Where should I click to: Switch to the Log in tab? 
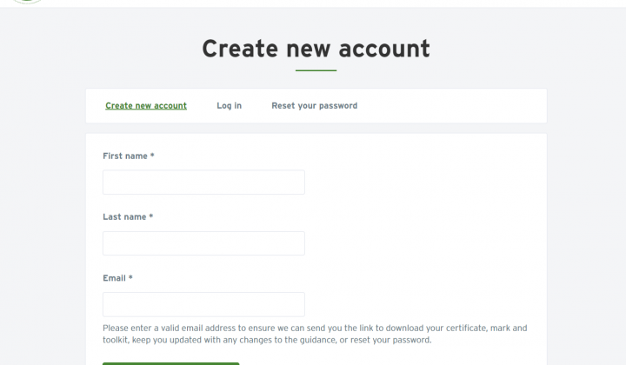pyautogui.click(x=230, y=106)
